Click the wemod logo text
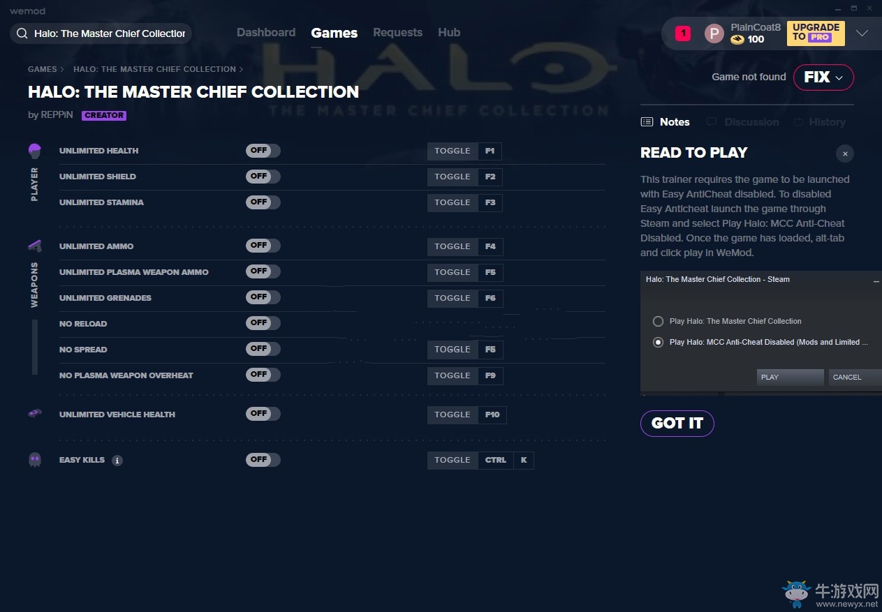Viewport: 882px width, 612px height. tap(27, 11)
